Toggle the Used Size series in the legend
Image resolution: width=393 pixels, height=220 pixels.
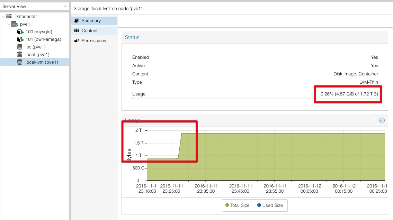(x=270, y=205)
